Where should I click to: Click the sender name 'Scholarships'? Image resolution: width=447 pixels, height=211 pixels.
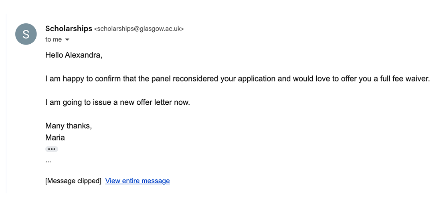point(69,28)
